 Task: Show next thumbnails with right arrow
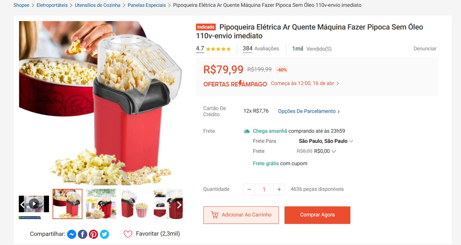[x=179, y=205]
